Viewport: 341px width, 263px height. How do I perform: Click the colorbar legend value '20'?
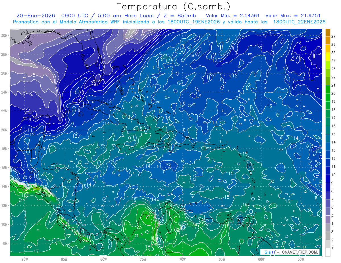point(334,93)
